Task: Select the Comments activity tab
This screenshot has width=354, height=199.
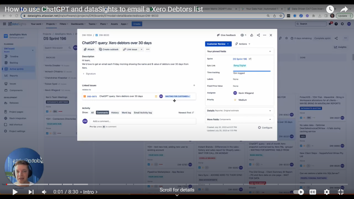Action: click(102, 113)
